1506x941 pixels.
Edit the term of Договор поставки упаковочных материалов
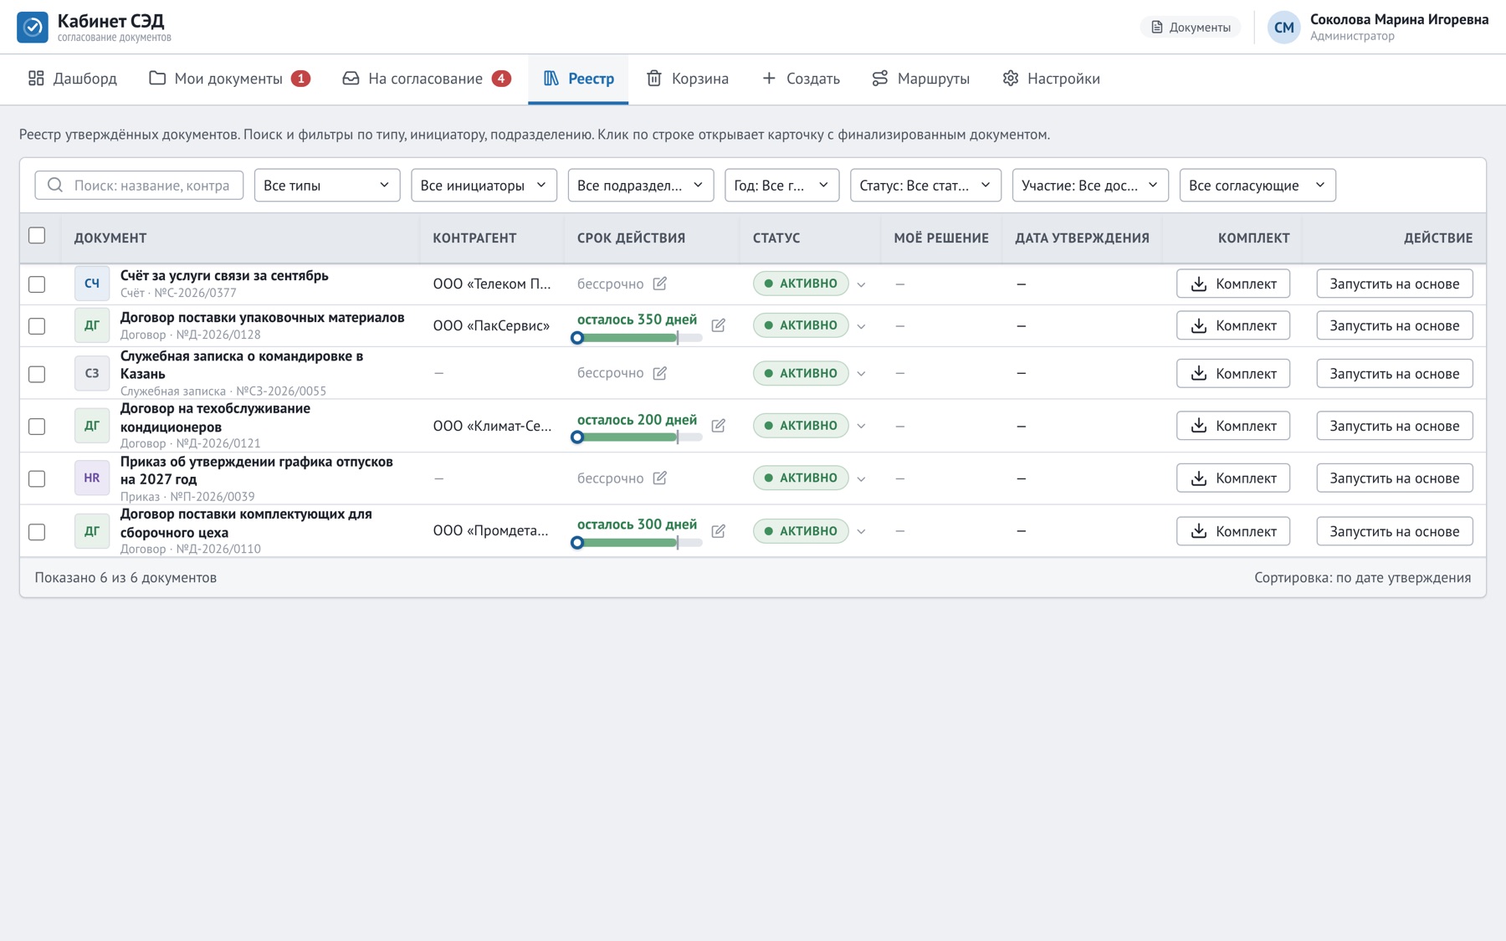719,325
